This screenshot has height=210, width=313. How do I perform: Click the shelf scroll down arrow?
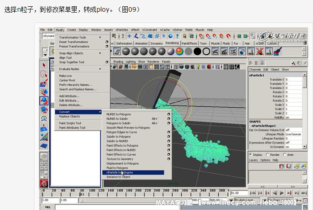click(x=304, y=53)
